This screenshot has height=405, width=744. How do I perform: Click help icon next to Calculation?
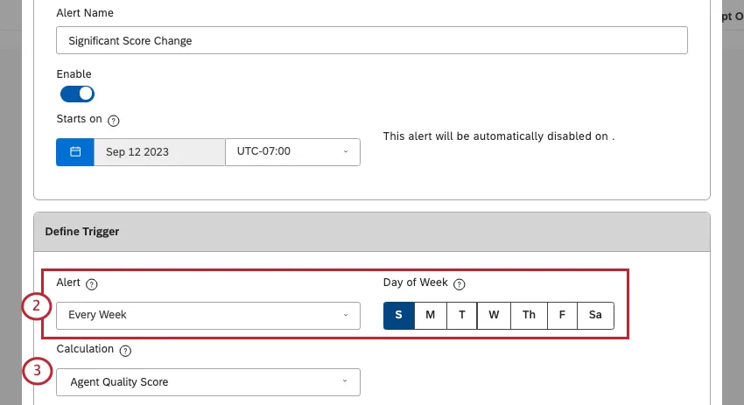tap(125, 350)
